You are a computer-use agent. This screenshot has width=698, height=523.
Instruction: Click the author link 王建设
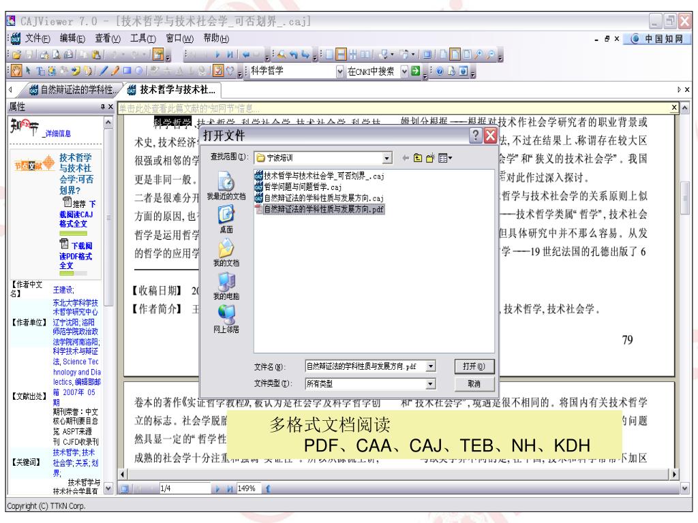click(63, 290)
